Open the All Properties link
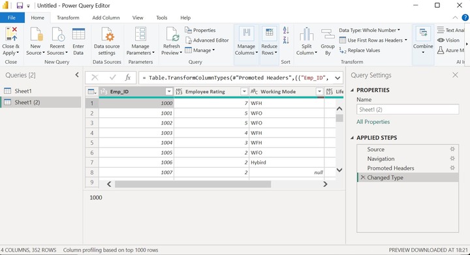Image resolution: width=470 pixels, height=255 pixels. (x=373, y=122)
